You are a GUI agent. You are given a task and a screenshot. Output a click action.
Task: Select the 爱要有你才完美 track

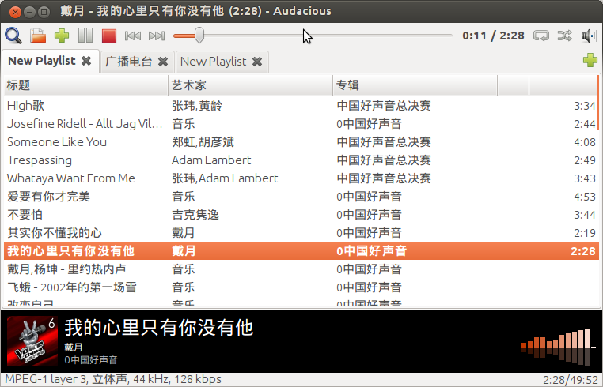[x=300, y=197]
